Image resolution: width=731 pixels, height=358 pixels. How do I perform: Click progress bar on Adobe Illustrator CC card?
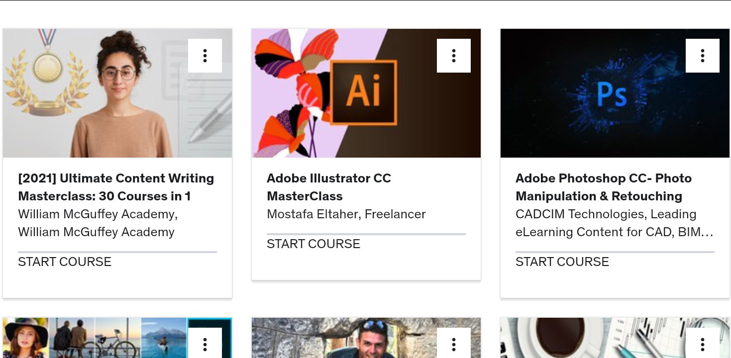(366, 234)
